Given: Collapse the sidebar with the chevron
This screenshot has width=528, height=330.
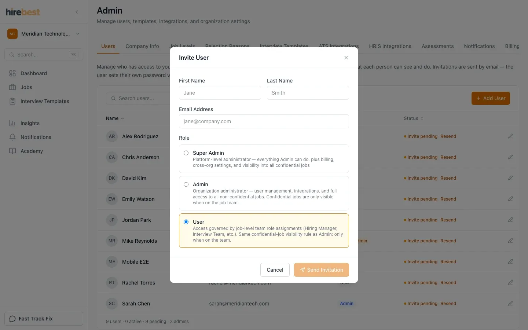Looking at the screenshot, I should pyautogui.click(x=77, y=12).
